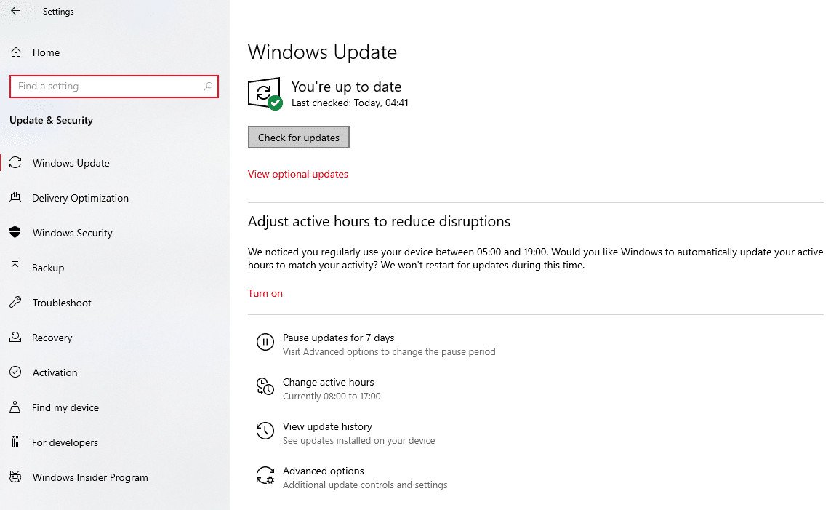Turn on automatic active hours adjustment
839x510 pixels.
(265, 293)
